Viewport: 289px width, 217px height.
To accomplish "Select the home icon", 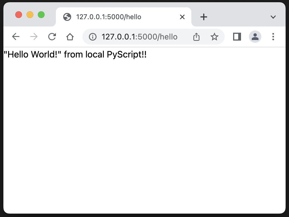I will click(x=70, y=37).
